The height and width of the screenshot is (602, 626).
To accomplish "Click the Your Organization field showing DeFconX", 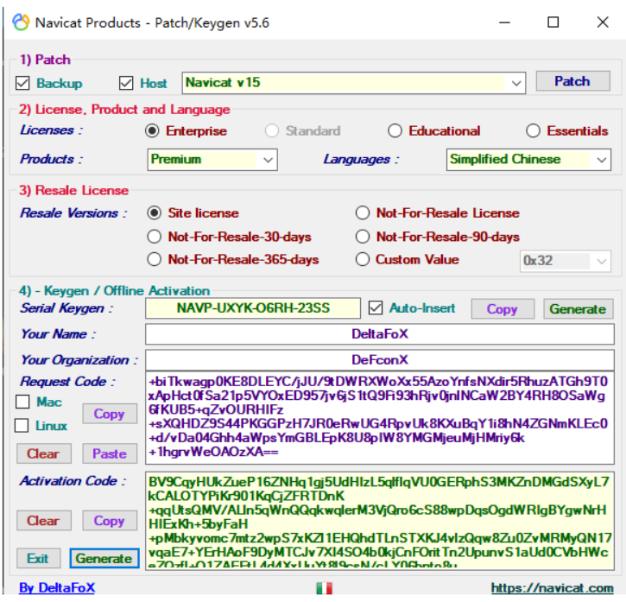I will coord(380,360).
